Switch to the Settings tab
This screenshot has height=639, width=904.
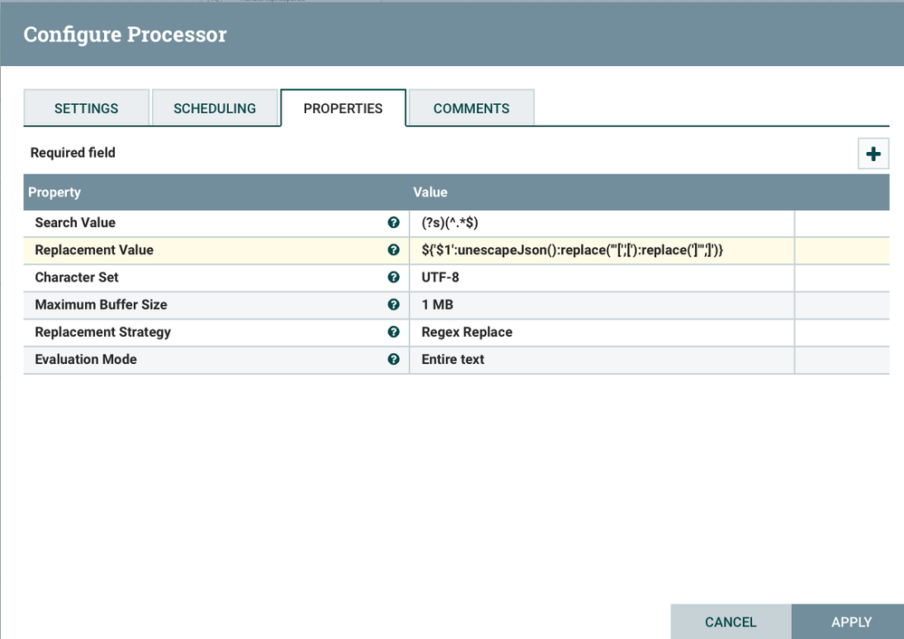click(x=86, y=109)
